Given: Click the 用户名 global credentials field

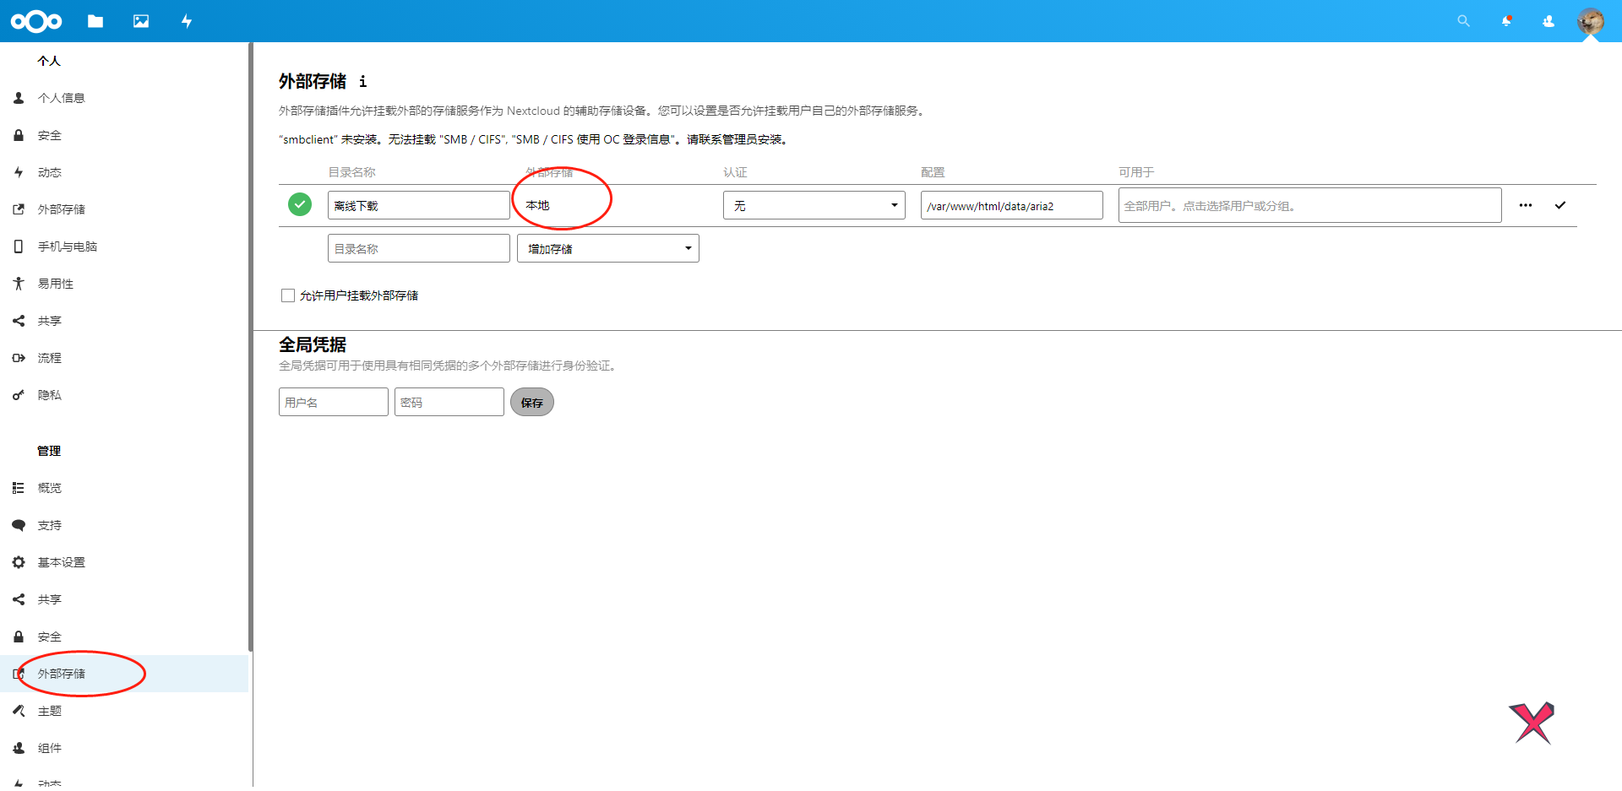Looking at the screenshot, I should pyautogui.click(x=334, y=402).
